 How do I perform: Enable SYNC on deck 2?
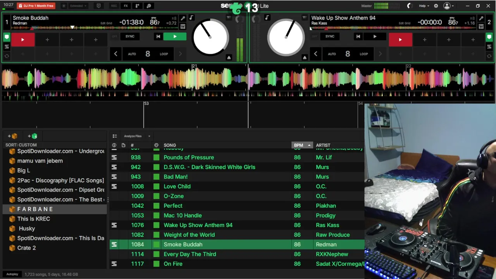(330, 36)
